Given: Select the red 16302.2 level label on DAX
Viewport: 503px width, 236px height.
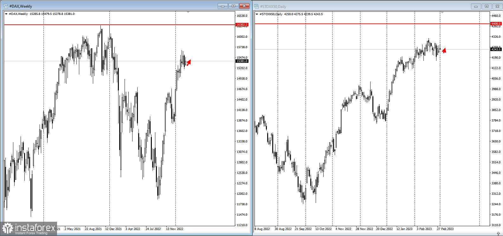Looking at the screenshot, I should [242, 25].
